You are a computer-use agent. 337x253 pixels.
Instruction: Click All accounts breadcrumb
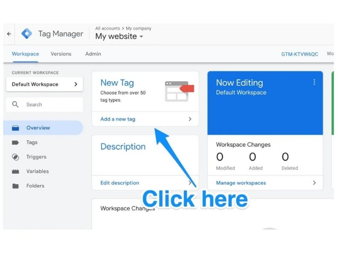(107, 28)
